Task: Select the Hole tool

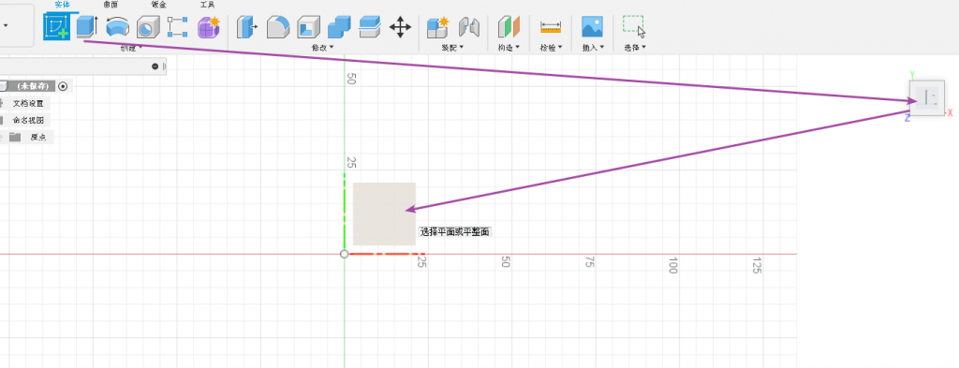Action: coord(147,27)
